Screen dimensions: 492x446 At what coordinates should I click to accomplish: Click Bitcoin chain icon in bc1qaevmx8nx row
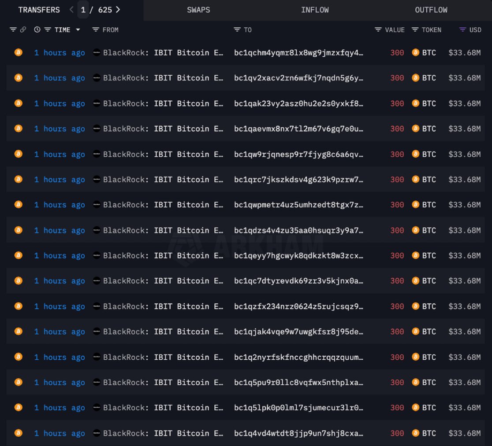pyautogui.click(x=19, y=128)
